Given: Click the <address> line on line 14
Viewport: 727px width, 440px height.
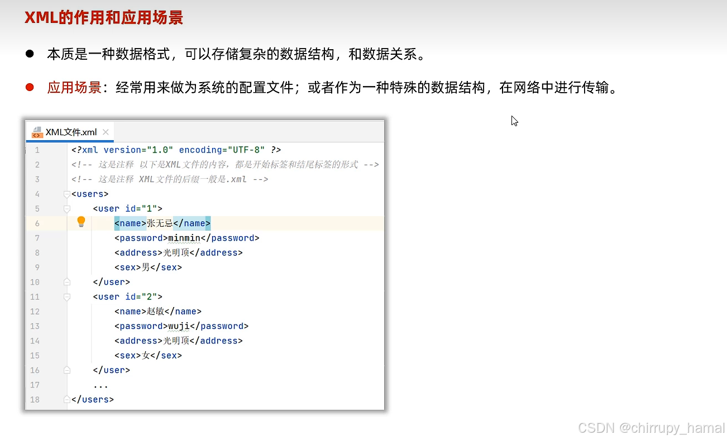Looking at the screenshot, I should coord(179,341).
